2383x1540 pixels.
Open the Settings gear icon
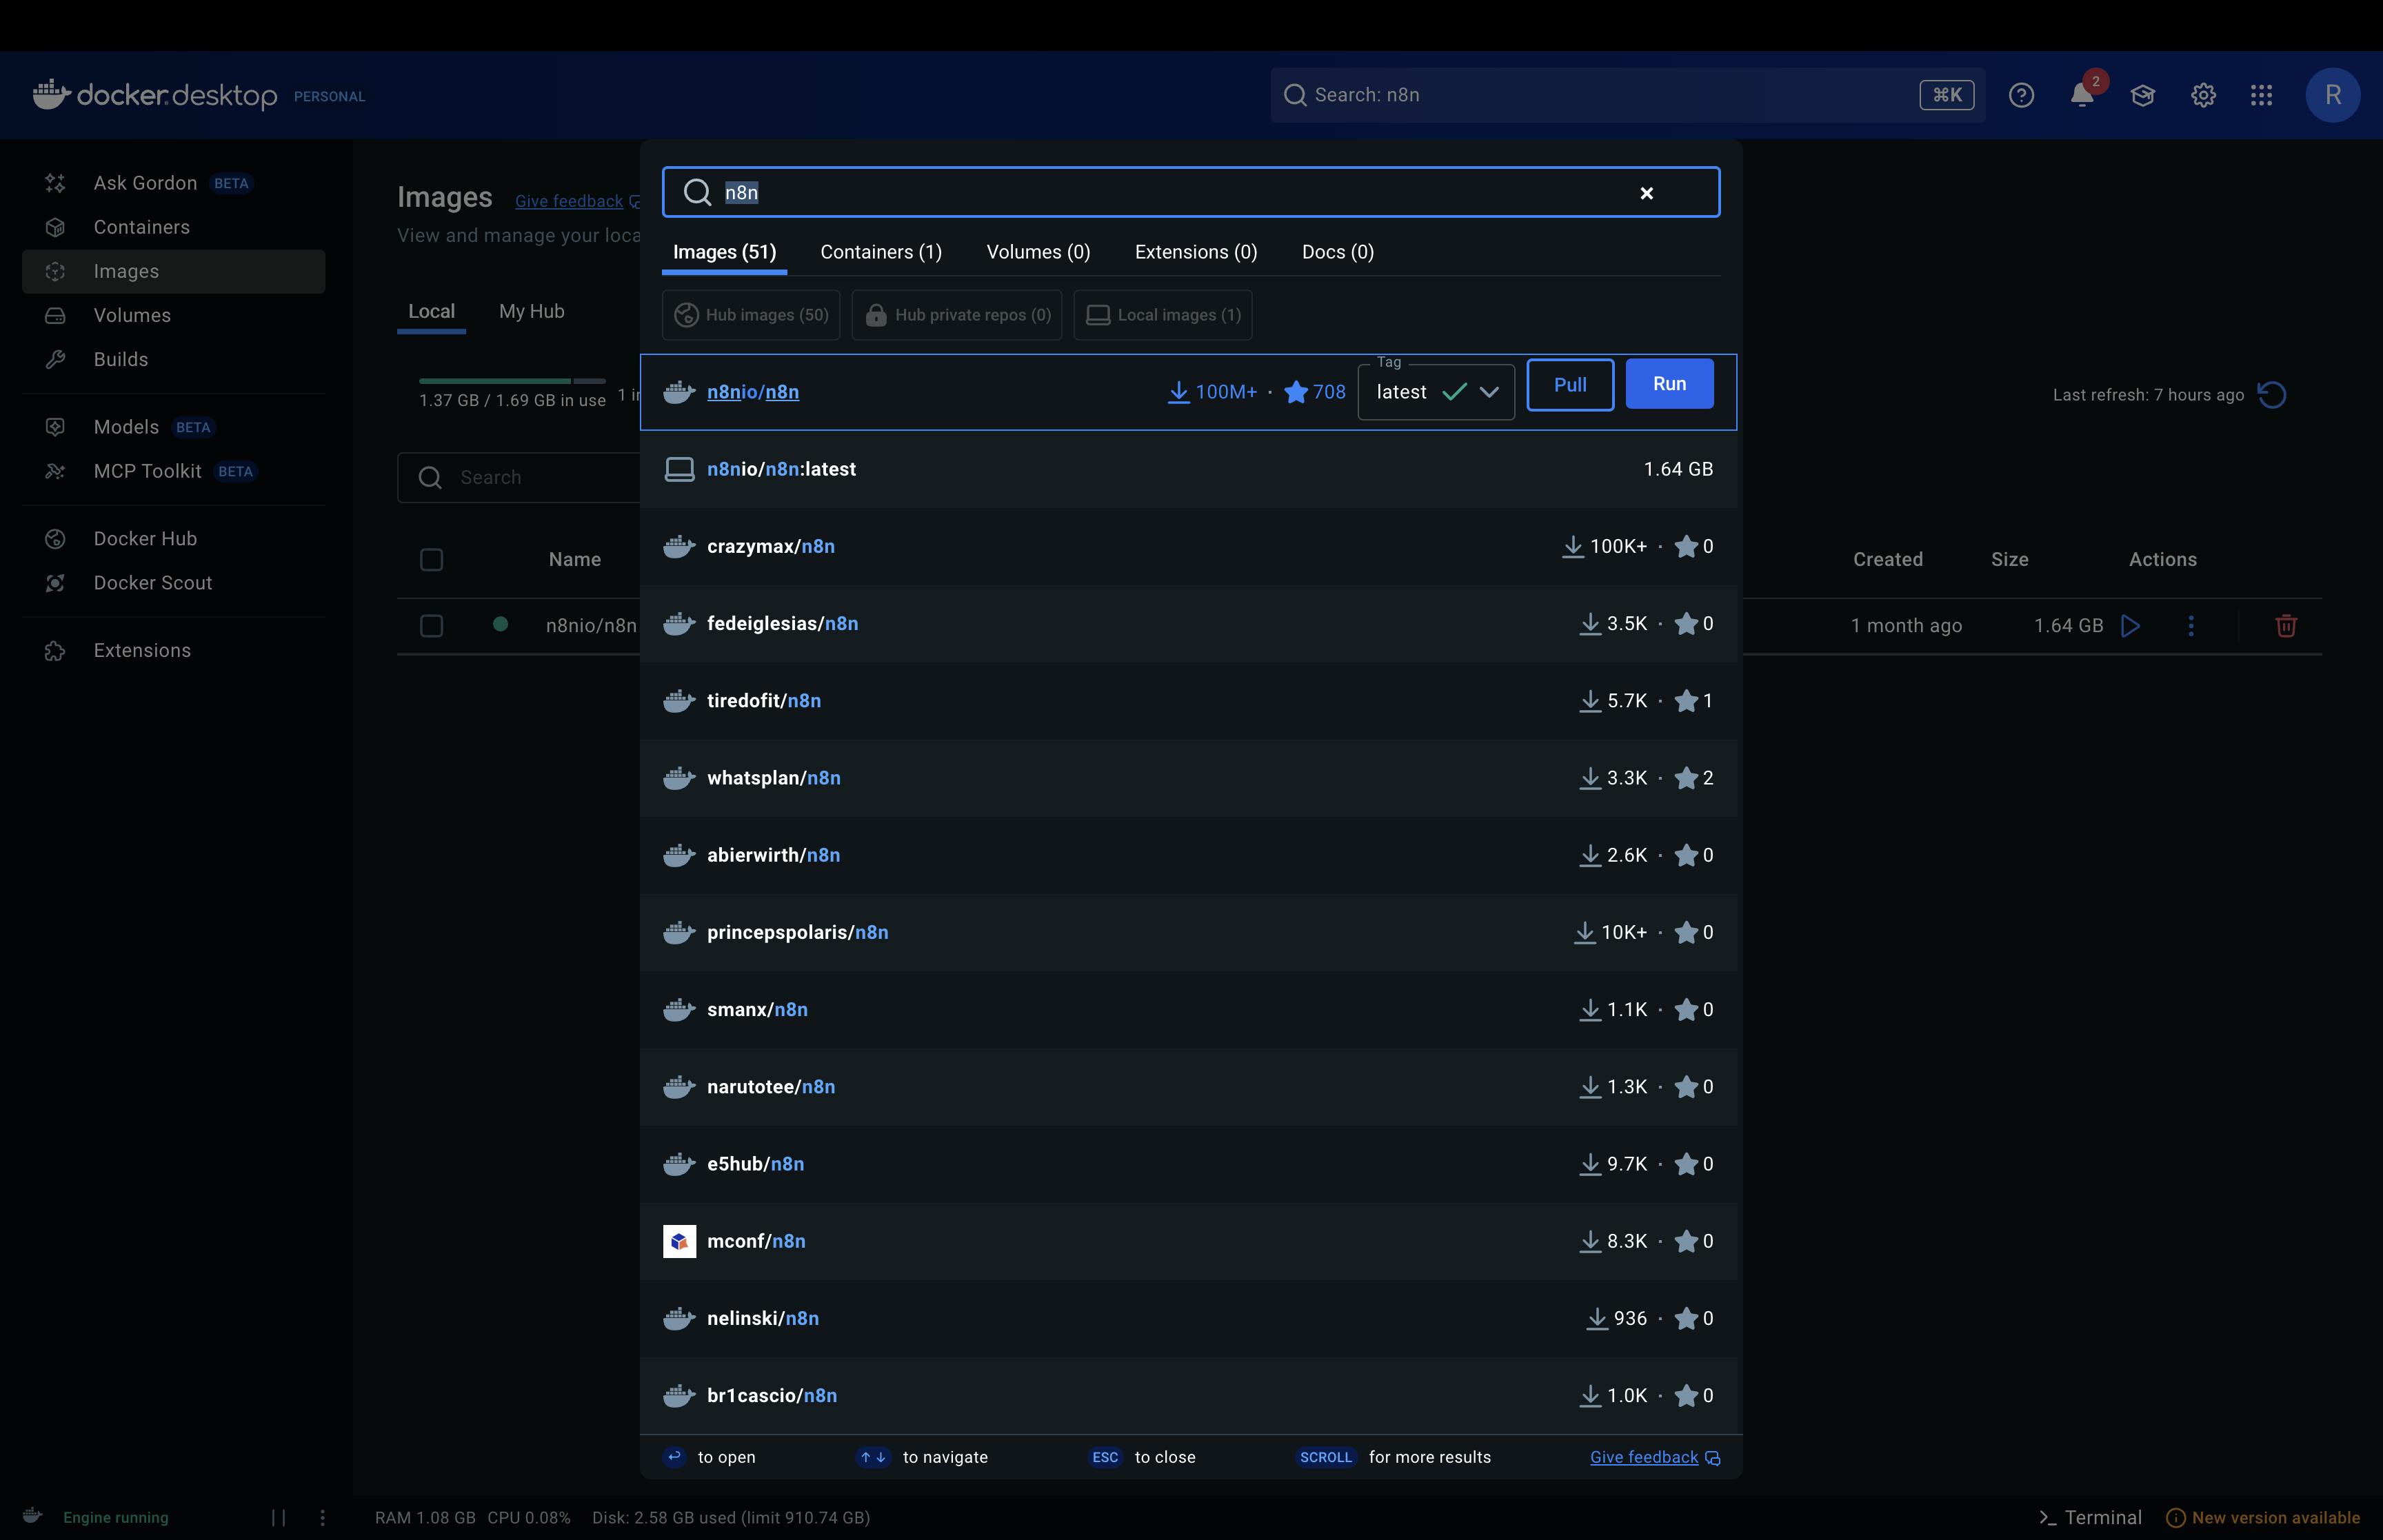(2203, 95)
